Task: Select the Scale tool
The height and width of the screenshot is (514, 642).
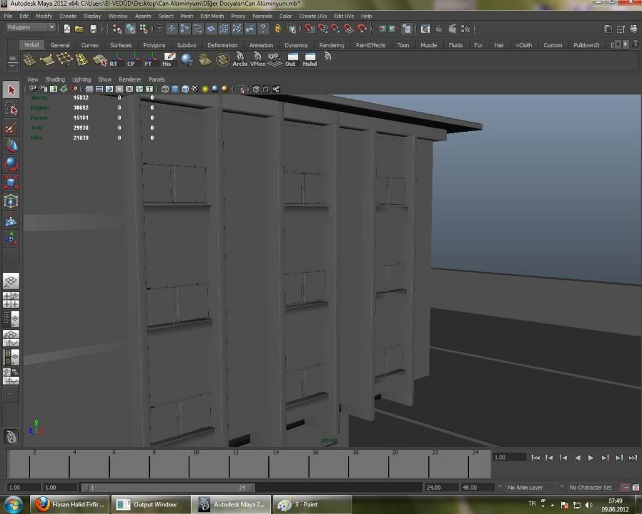Action: (x=11, y=183)
